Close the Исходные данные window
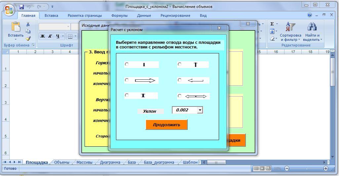The height and width of the screenshot is (176, 339). (x=248, y=24)
